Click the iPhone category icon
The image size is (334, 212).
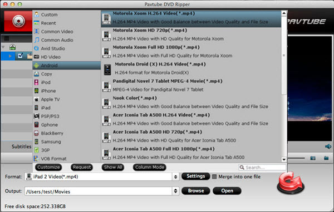[37, 90]
